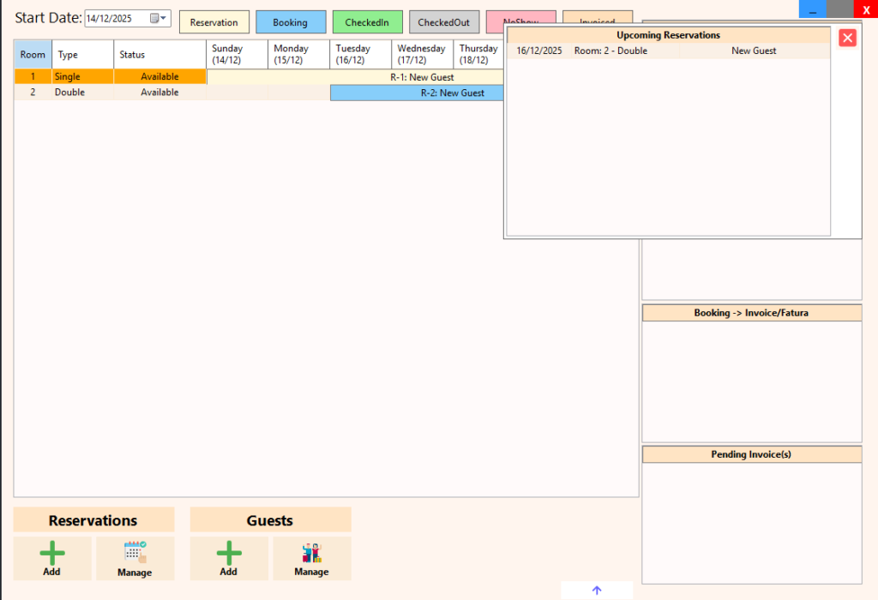Click the green plus Add guest icon
878x600 pixels.
click(228, 554)
